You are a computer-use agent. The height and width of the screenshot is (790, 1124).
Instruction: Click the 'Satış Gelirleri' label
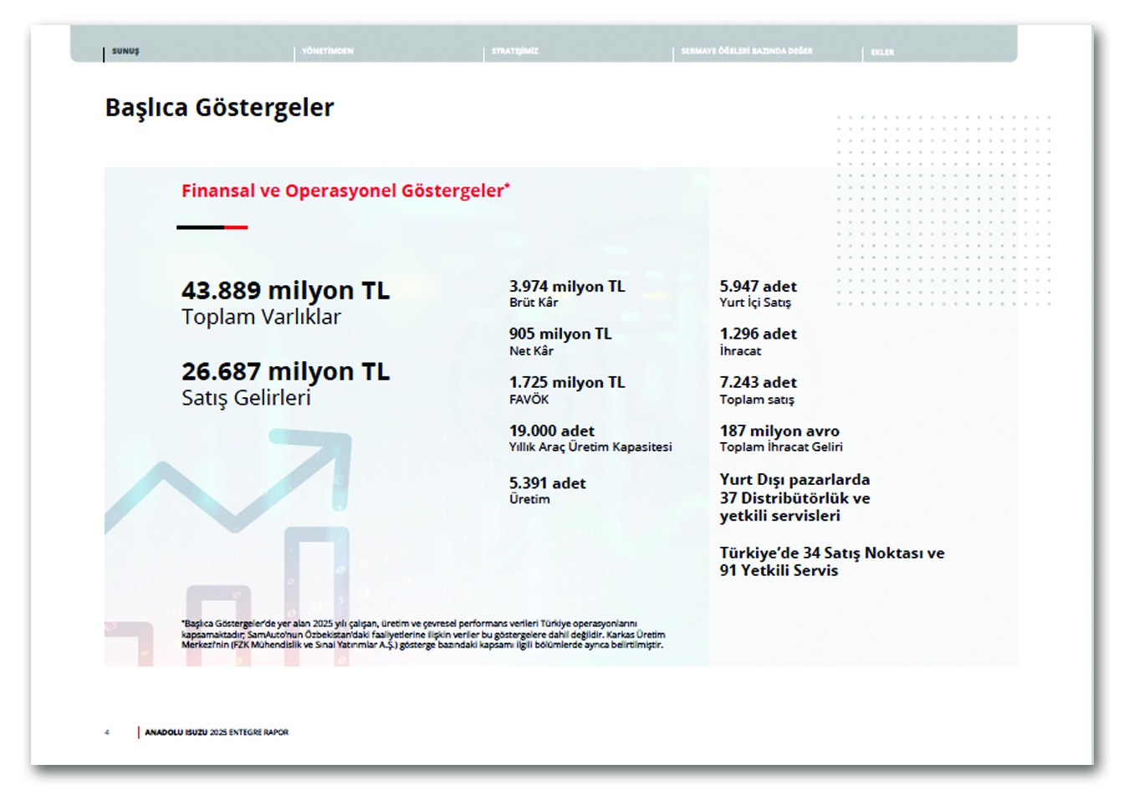246,398
